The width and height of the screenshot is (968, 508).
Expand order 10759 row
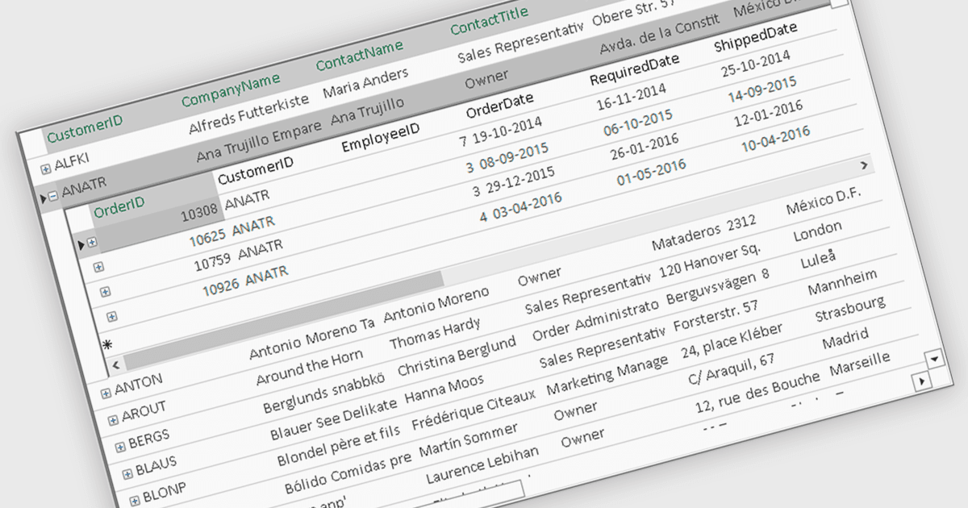105,291
